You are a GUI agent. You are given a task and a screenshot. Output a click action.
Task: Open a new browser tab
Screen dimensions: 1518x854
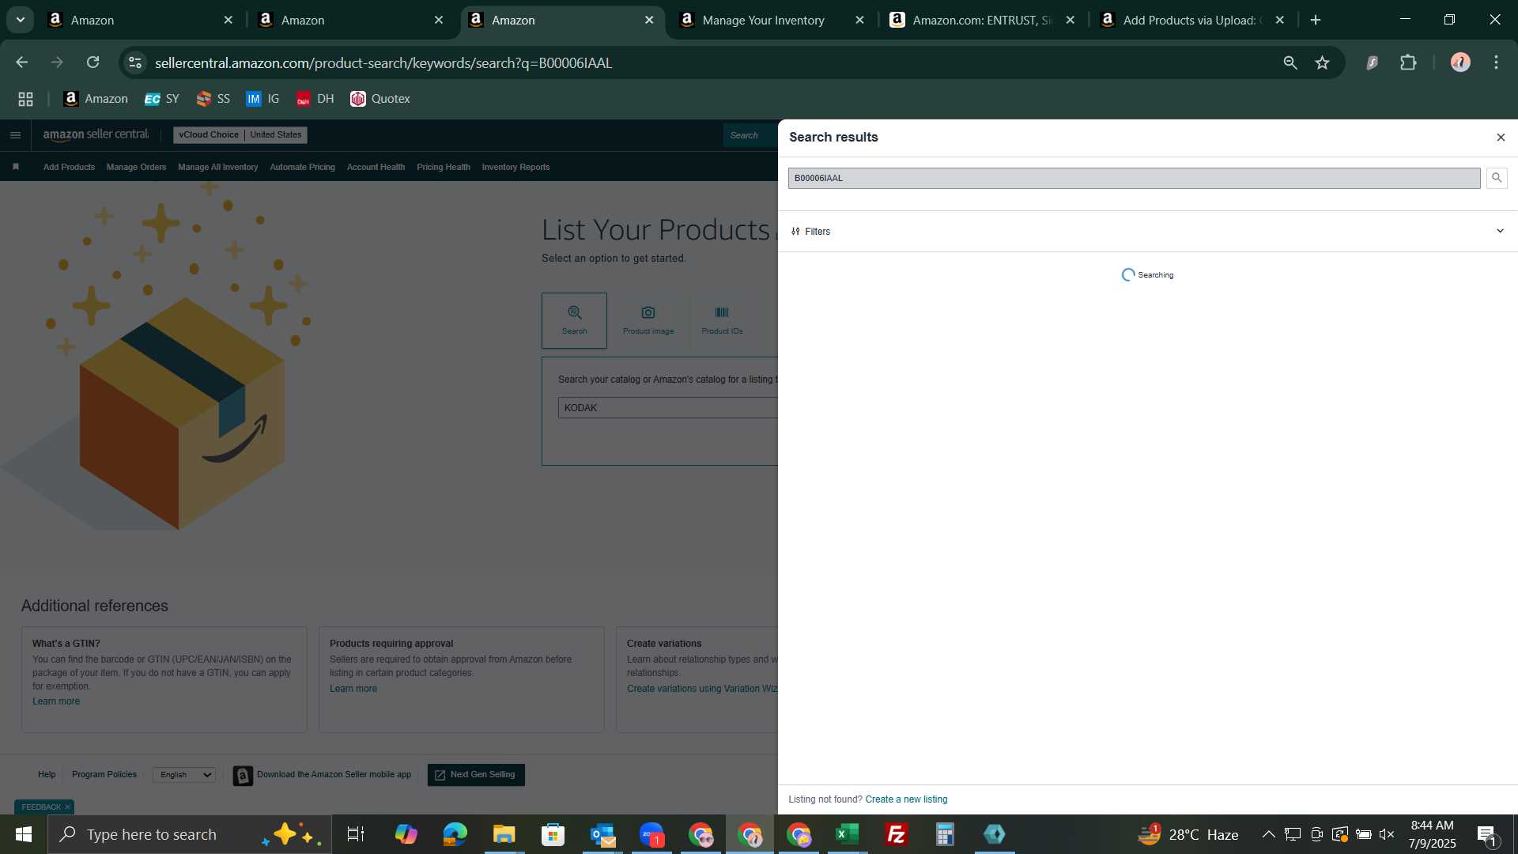1316,21
